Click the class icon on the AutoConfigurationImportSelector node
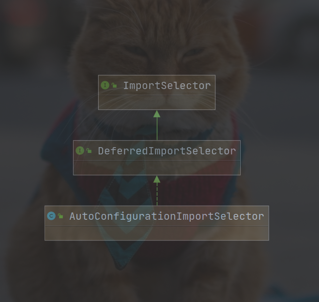 coord(51,216)
